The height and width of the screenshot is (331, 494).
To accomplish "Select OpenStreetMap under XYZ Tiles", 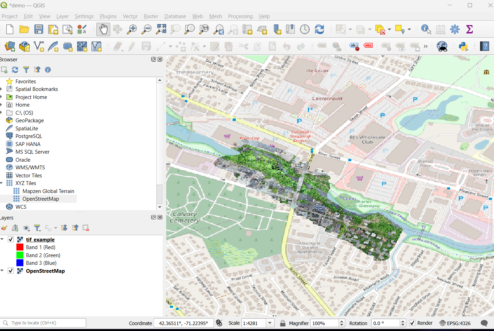I will 41,199.
